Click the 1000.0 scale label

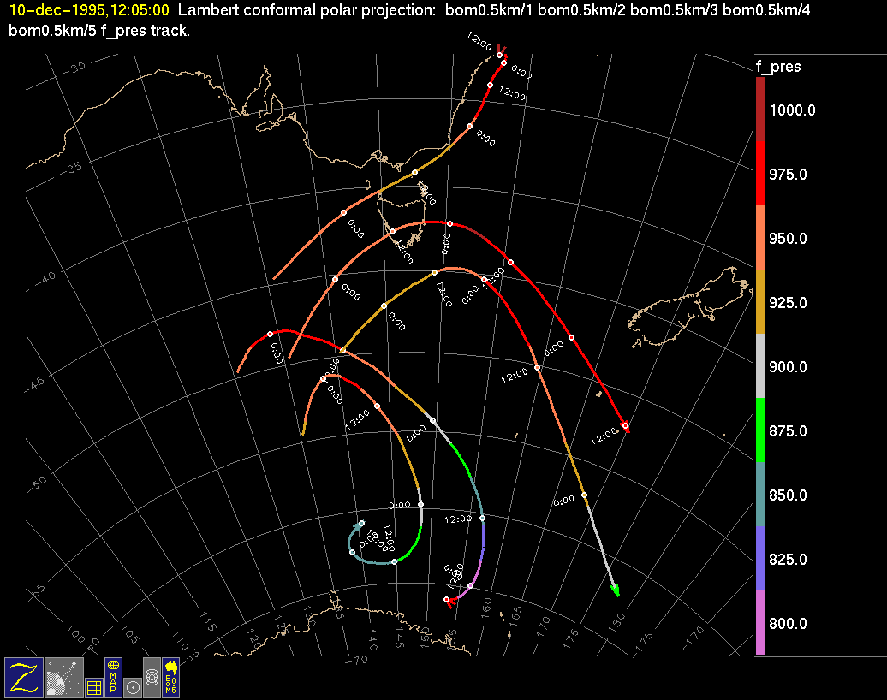[792, 110]
